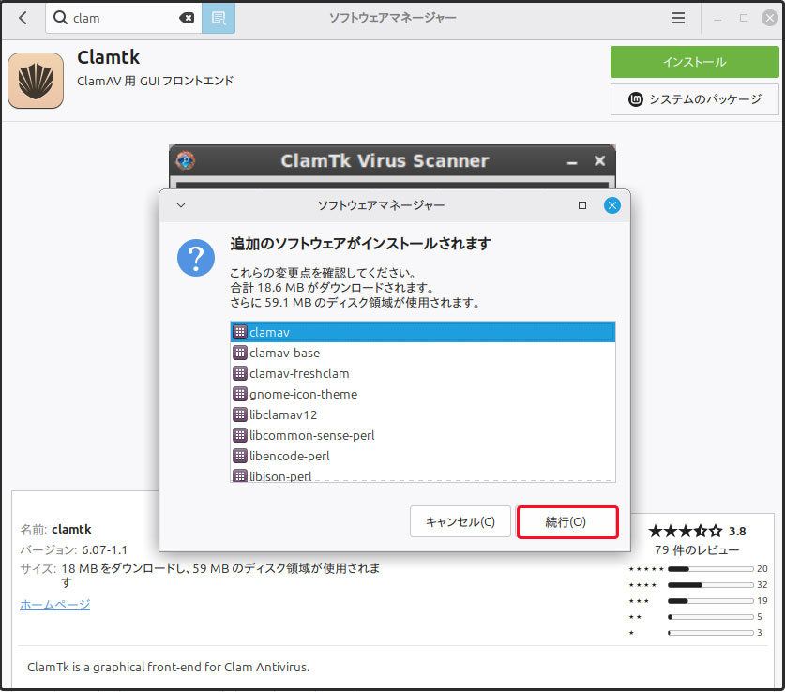
Task: Close the ソフトウェアマネージャー dialog
Action: pyautogui.click(x=611, y=205)
